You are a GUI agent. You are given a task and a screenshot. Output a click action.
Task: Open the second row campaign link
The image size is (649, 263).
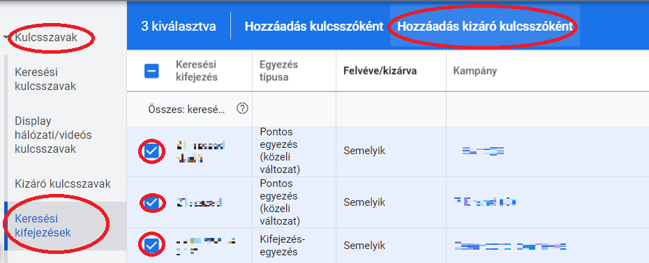click(x=485, y=202)
